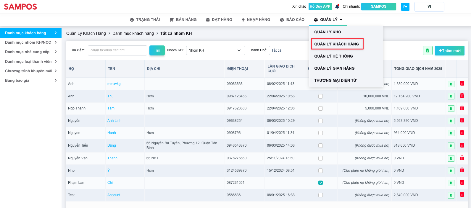Tick the checkbox in Test Account row
Screen dimensions: 471x208
pyautogui.click(x=320, y=195)
